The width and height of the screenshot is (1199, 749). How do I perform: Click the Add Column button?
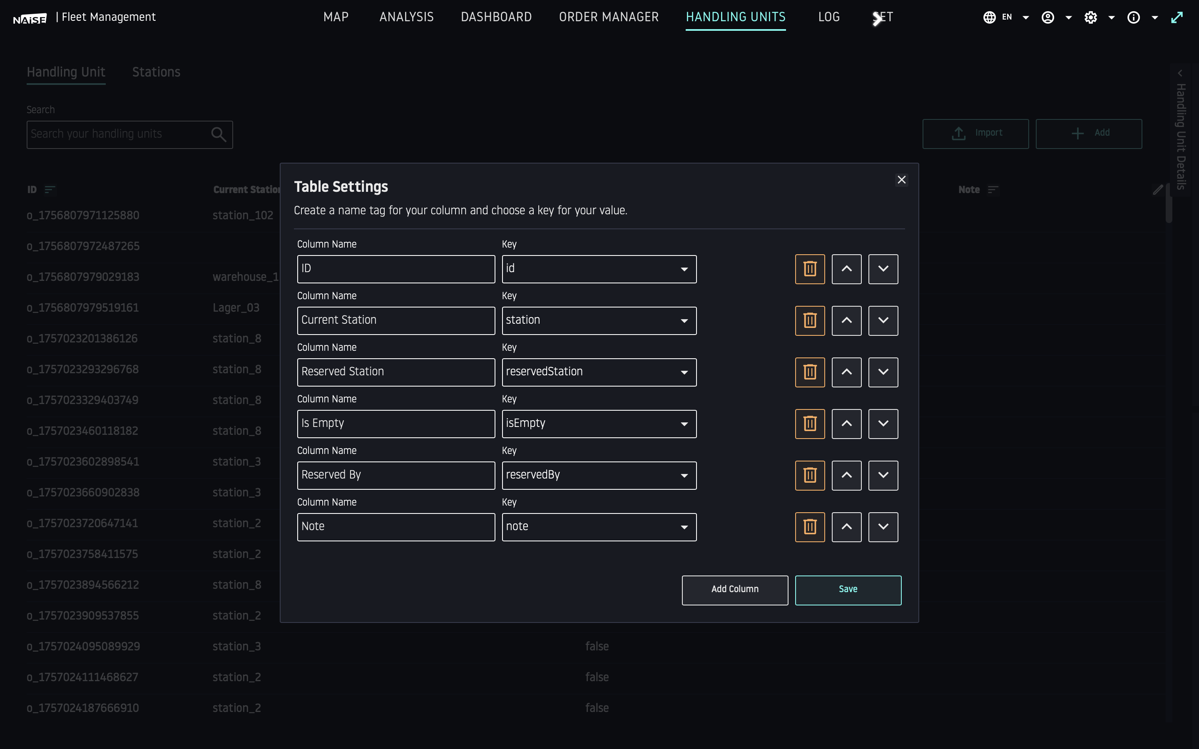(x=734, y=590)
